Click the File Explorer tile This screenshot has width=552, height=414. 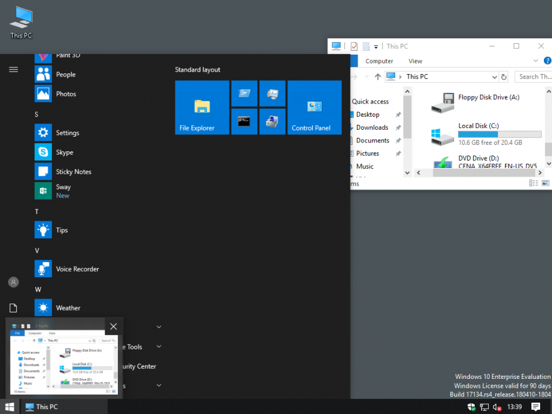[202, 107]
